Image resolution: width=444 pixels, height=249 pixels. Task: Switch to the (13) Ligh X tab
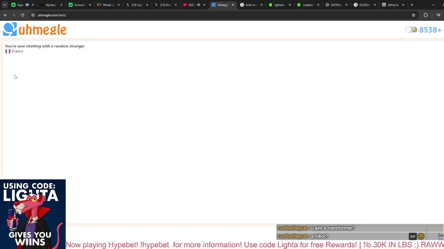pyautogui.click(x=136, y=5)
